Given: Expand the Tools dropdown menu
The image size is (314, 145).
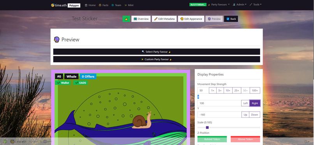Looking at the screenshot, I should coord(256,5).
